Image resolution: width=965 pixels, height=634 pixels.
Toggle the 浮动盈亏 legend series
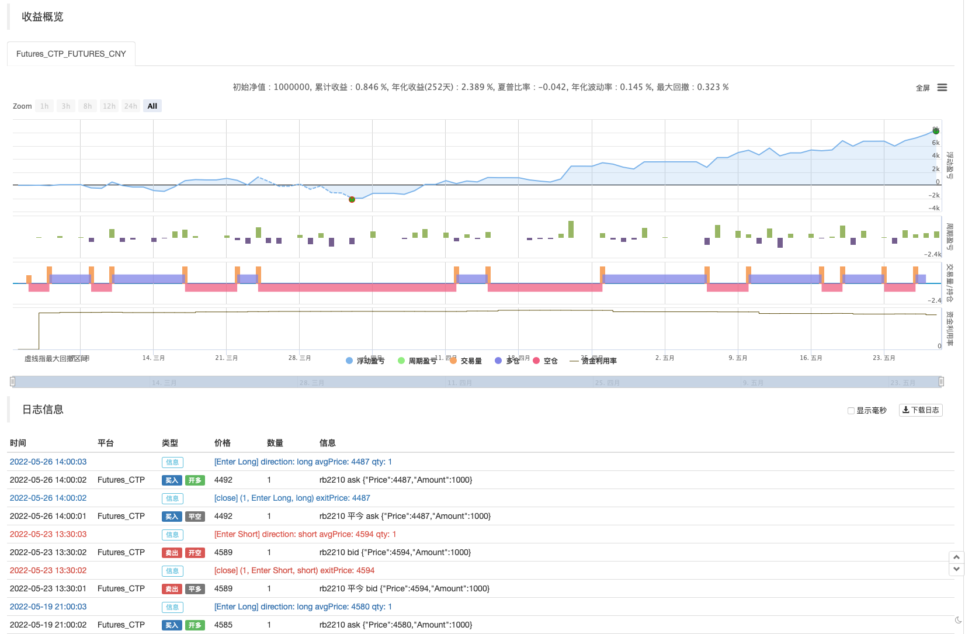tap(365, 361)
